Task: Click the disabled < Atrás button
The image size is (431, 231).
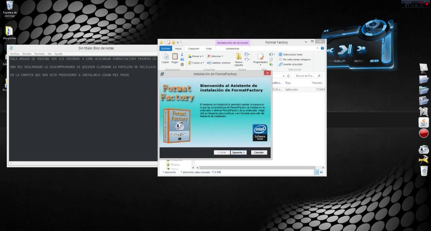Action: tap(222, 152)
